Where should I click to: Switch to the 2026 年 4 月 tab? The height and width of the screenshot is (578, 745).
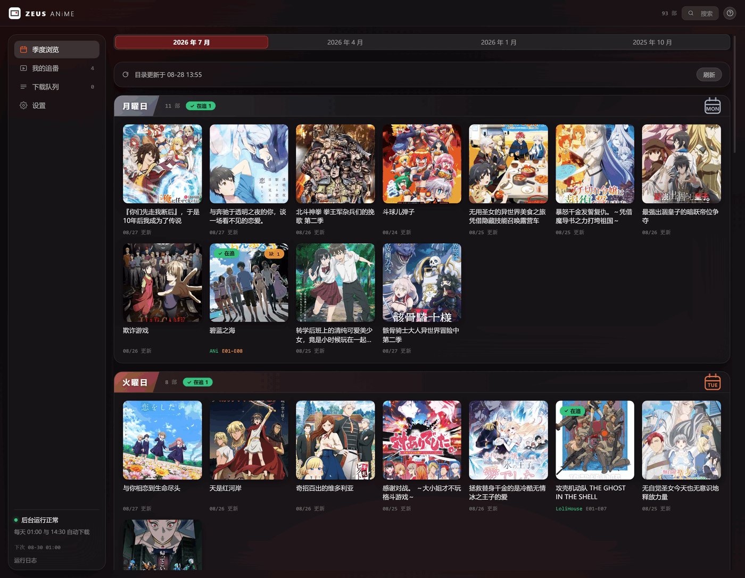(345, 43)
